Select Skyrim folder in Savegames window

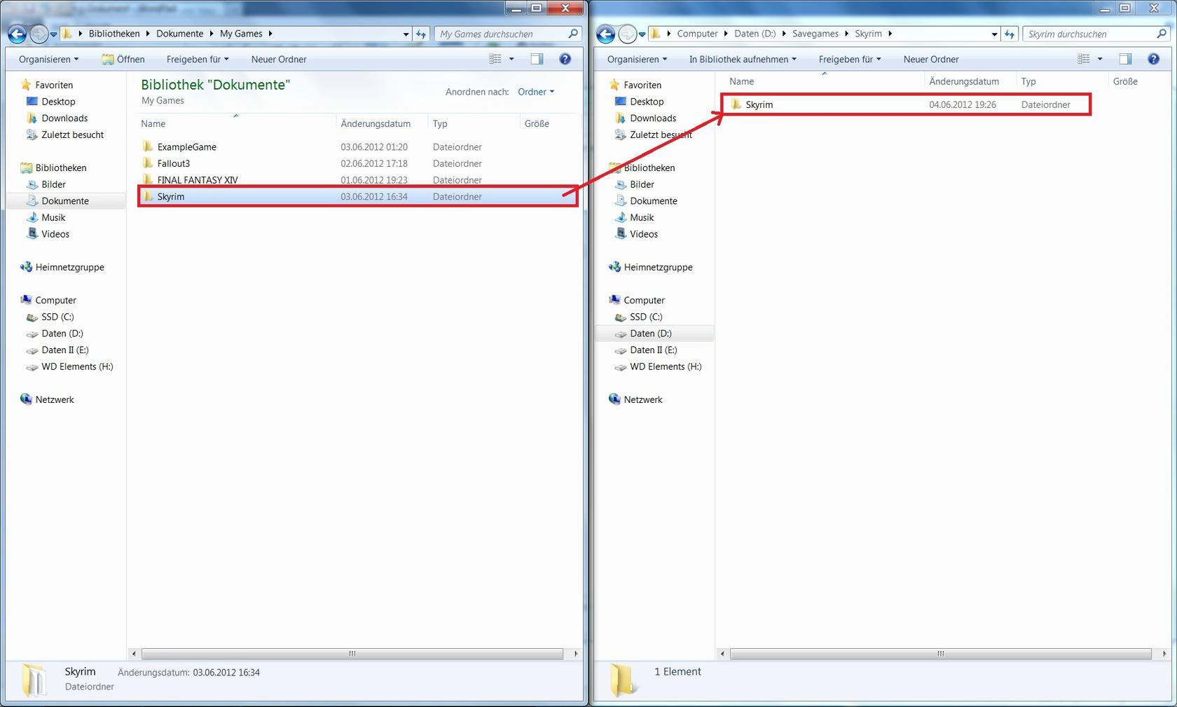pos(759,104)
